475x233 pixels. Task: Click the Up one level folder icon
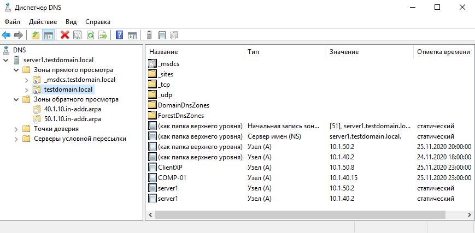(36, 35)
